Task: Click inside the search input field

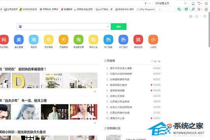Action: 64,26
